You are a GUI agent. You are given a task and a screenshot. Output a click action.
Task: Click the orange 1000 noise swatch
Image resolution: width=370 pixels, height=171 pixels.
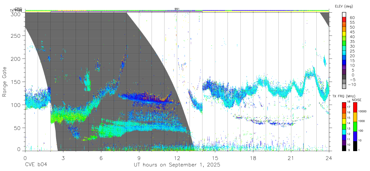(355, 117)
